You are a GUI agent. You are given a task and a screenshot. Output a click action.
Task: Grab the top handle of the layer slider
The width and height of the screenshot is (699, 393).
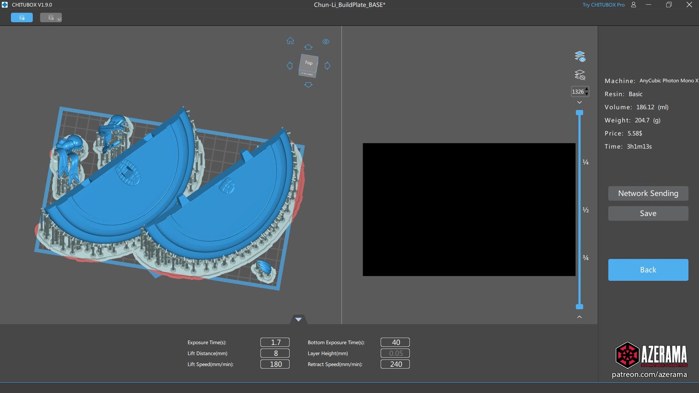[x=580, y=113]
